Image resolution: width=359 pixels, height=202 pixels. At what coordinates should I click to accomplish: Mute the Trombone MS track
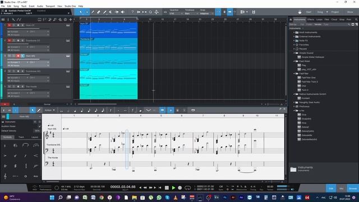pos(9,71)
